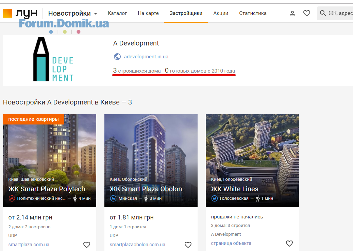Image resolution: width=353 pixels, height=251 pixels.
Task: Click the globe icon beside adevelopment.in.ua
Action: coord(117,57)
